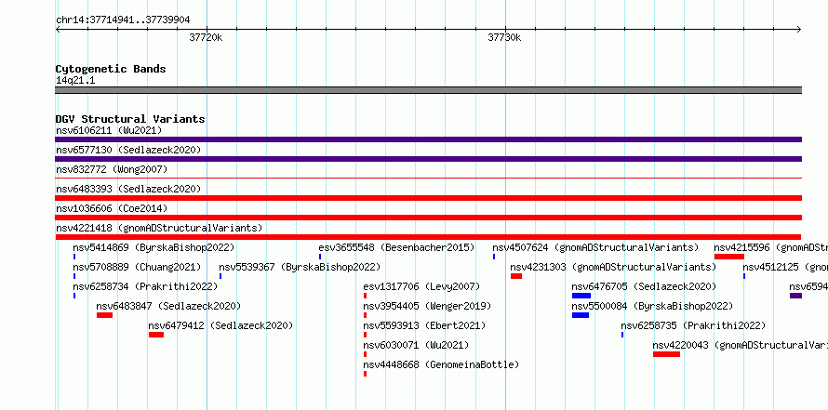Click the red bar under nsv6483847
Viewport: 828px width, 410px height.
click(104, 315)
